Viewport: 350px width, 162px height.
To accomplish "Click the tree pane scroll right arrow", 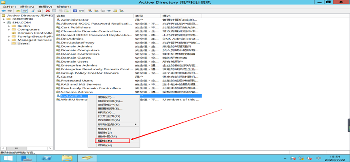I will pyautogui.click(x=51, y=148).
